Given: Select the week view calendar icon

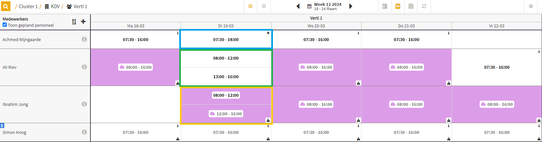Looking at the screenshot, I should click(x=398, y=6).
